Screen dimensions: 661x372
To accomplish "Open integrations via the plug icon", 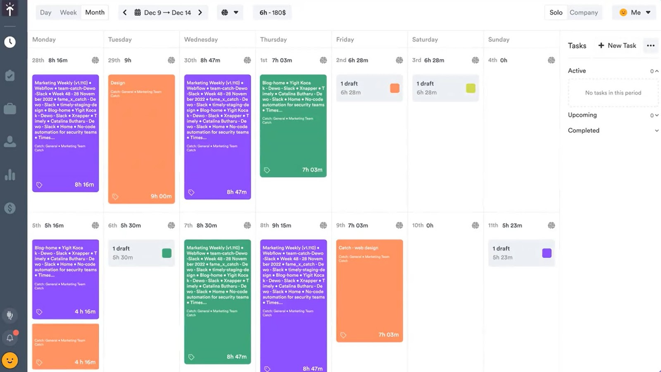I will coord(10,315).
